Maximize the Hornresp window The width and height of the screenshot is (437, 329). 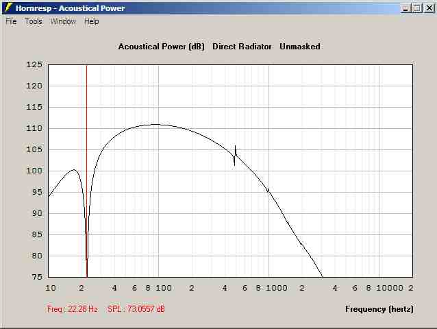(417, 8)
